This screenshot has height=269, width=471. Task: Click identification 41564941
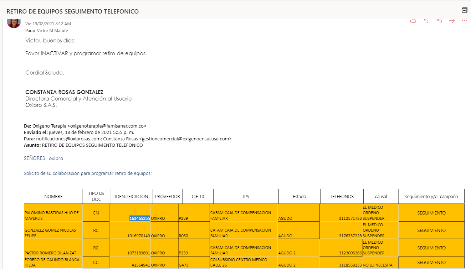141,265
